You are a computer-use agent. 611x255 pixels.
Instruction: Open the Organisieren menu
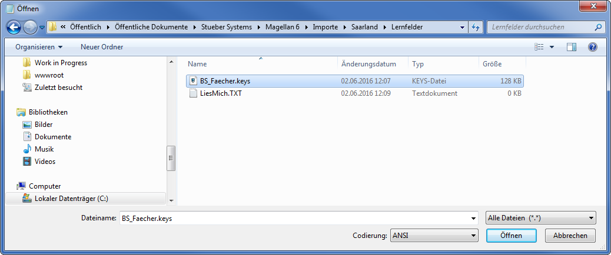[x=39, y=47]
